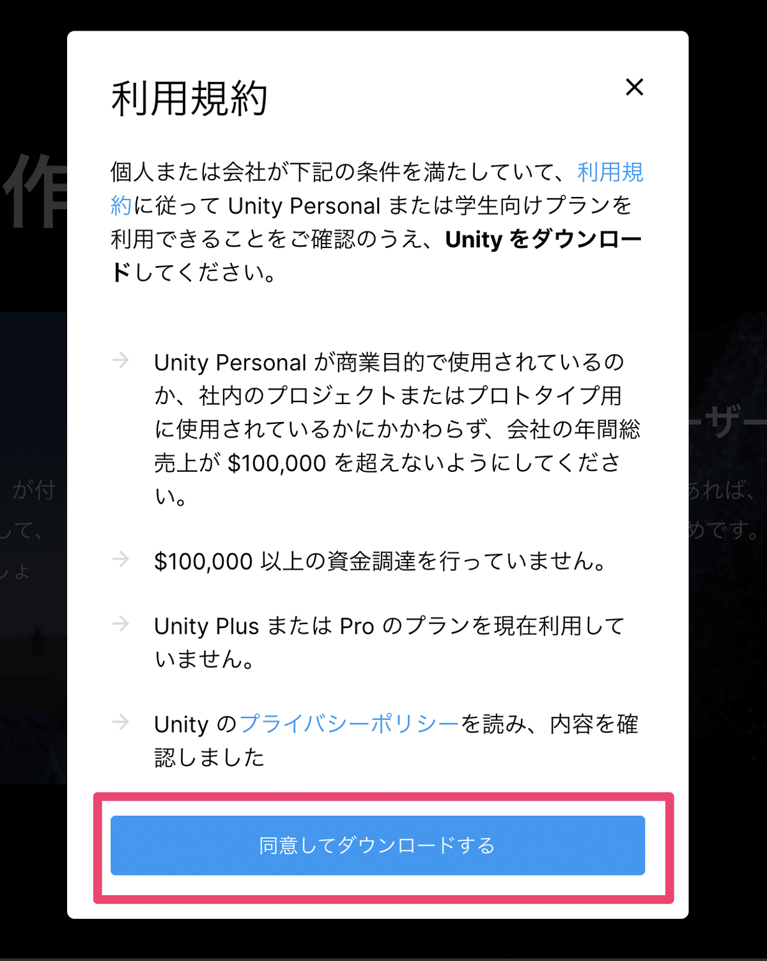Click arrow icon beside Unity Personal revenue condition
Image resolution: width=767 pixels, height=961 pixels.
[x=121, y=361]
